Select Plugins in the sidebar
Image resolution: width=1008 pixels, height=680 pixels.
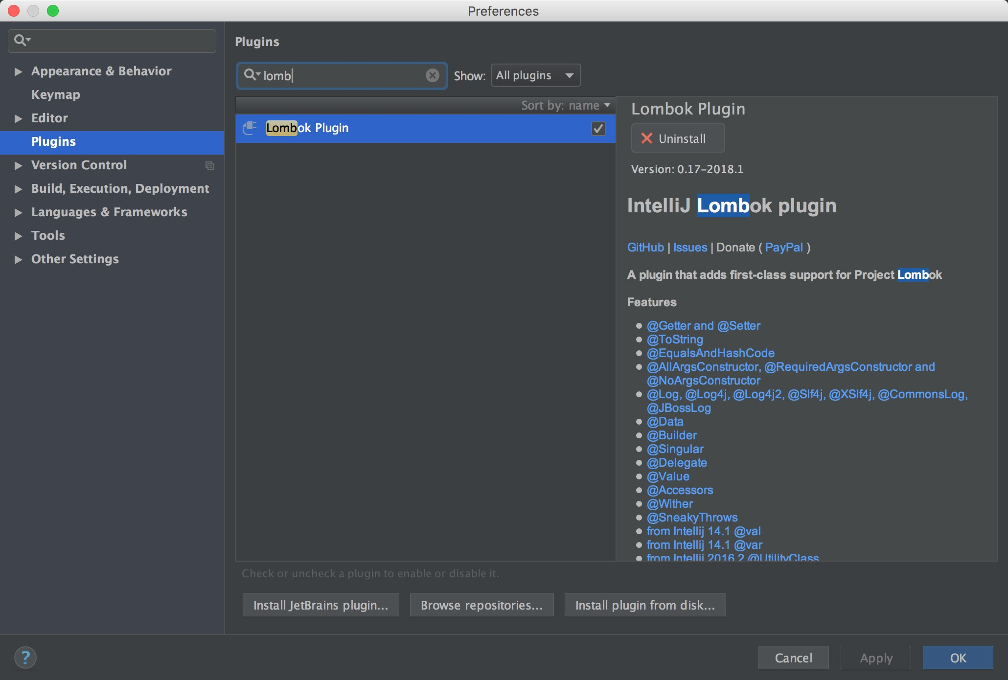pyautogui.click(x=53, y=142)
